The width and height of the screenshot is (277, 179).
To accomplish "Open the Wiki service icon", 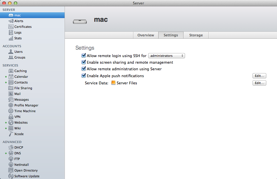I will (x=11, y=128).
